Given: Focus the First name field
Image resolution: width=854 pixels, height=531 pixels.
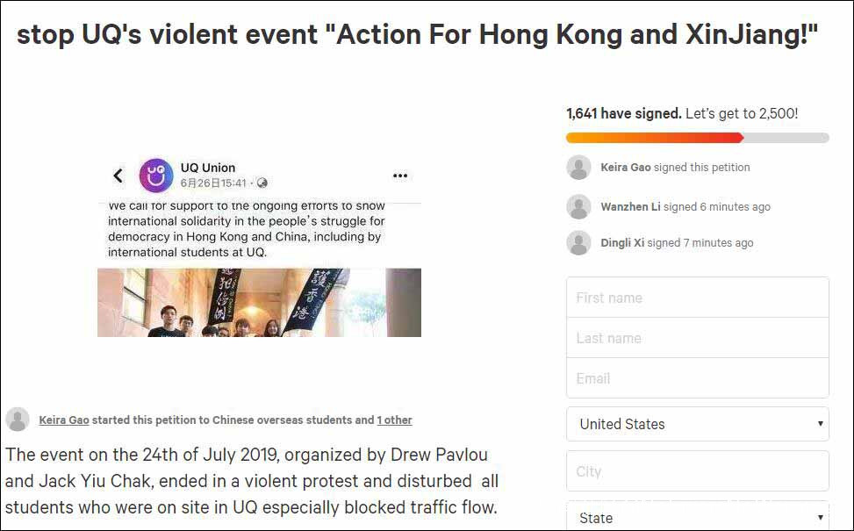Looking at the screenshot, I should click(x=698, y=298).
